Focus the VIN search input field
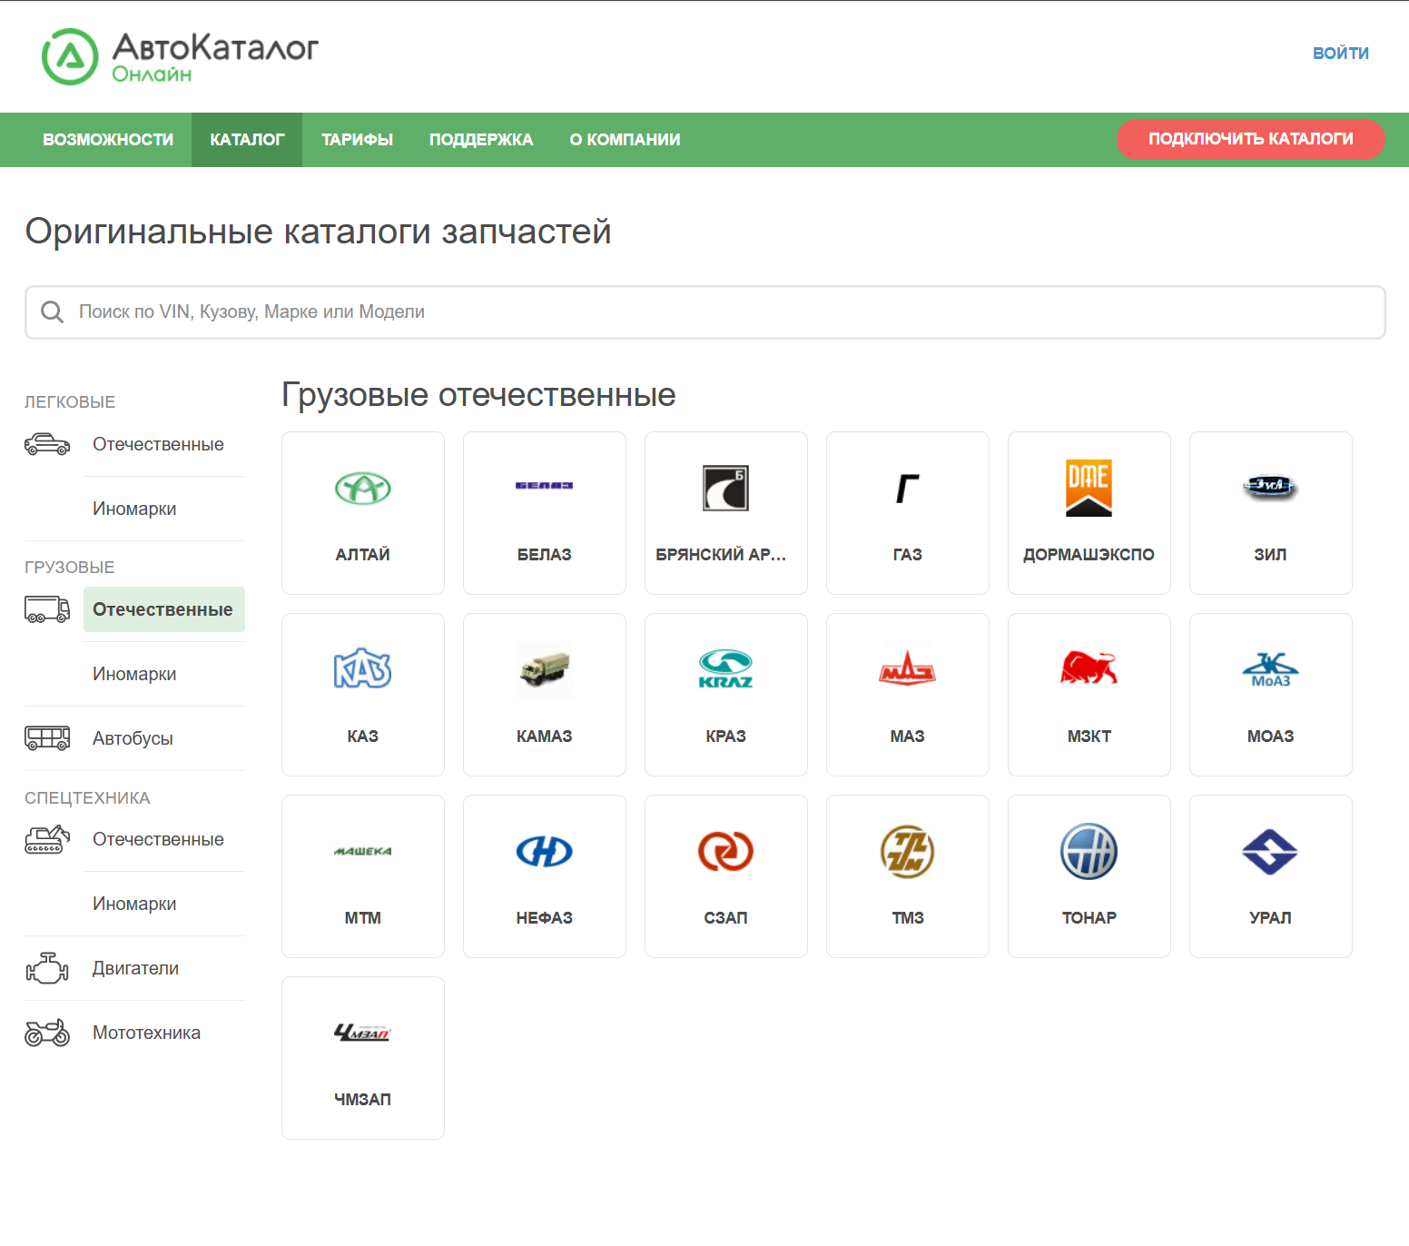The width and height of the screenshot is (1409, 1246). [705, 312]
